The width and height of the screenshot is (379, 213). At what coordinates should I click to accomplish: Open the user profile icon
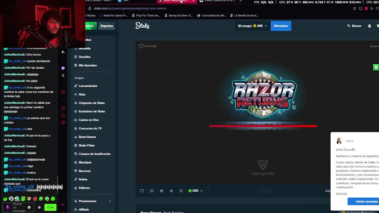coord(369,26)
